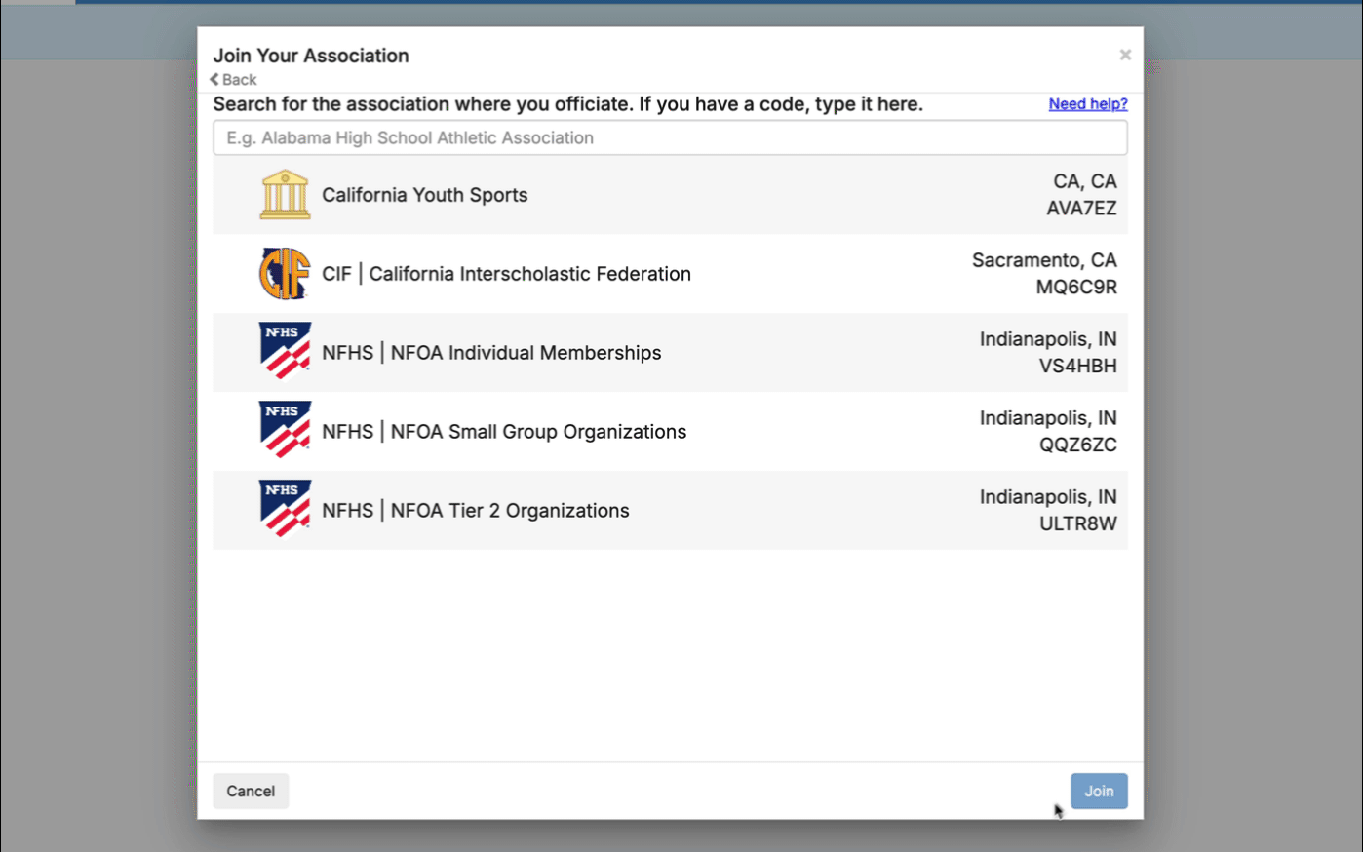Image resolution: width=1363 pixels, height=852 pixels.
Task: Click association code AVA7EZ
Action: point(1080,209)
